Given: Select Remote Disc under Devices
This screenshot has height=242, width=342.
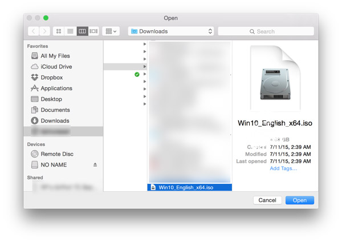Looking at the screenshot, I should pyautogui.click(x=56, y=154).
